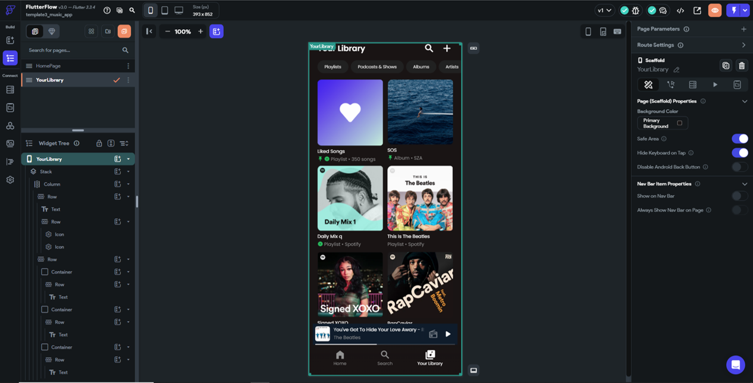The image size is (753, 383).
Task: Enable Safe Area toggle
Action: click(739, 139)
